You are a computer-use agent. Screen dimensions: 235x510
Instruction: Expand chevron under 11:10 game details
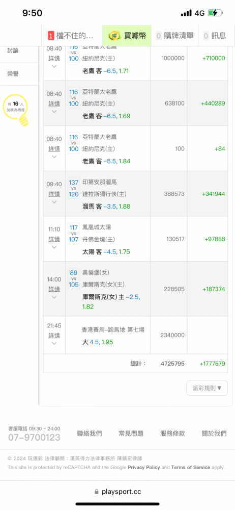pos(54,247)
